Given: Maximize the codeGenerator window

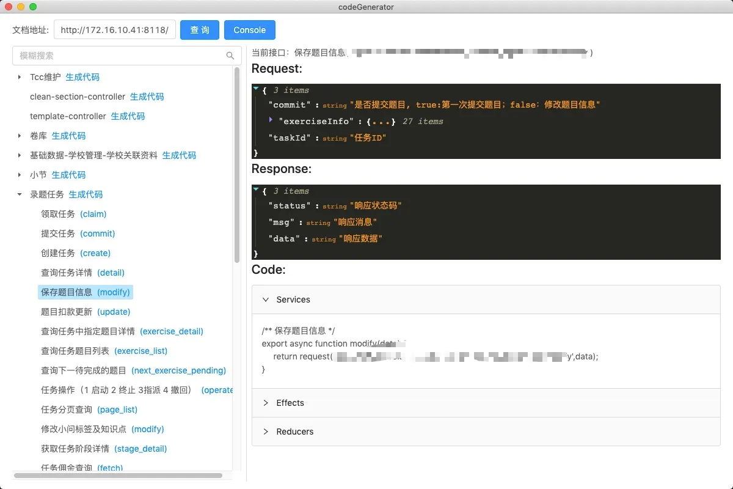Looking at the screenshot, I should tap(33, 7).
